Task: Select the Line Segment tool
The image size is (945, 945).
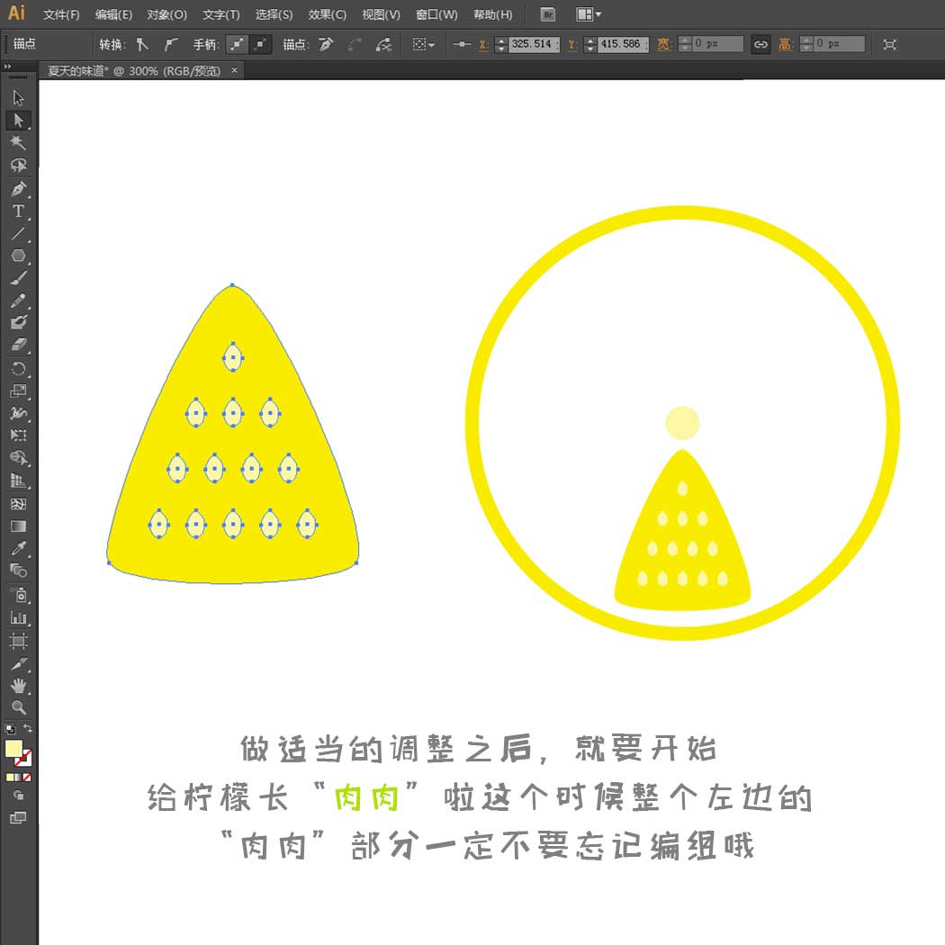Action: pyautogui.click(x=18, y=233)
